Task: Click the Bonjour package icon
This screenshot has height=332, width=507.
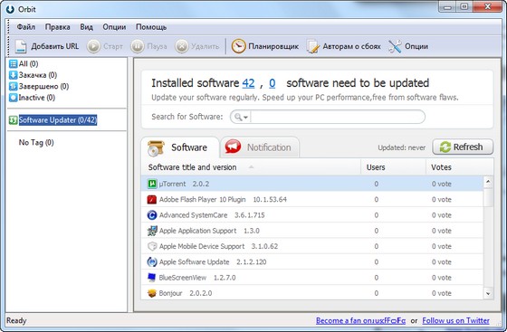Action: [152, 293]
